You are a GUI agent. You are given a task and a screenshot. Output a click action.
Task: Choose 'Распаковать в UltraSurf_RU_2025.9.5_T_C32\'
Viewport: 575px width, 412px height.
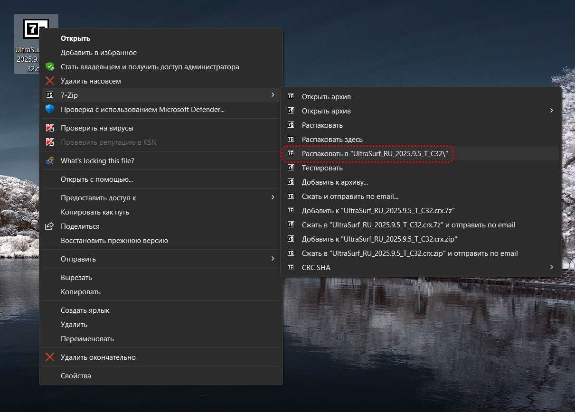tap(375, 154)
